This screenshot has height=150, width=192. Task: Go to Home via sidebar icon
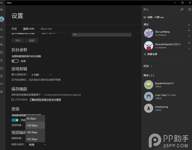coord(2,29)
